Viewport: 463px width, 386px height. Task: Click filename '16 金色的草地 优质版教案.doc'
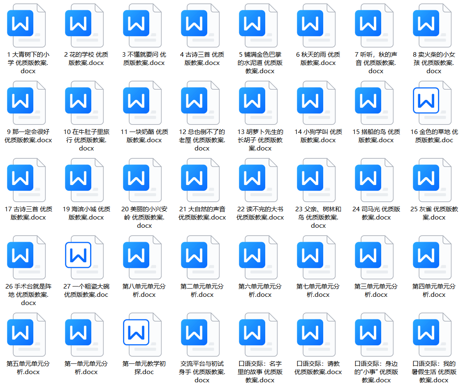pyautogui.click(x=434, y=136)
